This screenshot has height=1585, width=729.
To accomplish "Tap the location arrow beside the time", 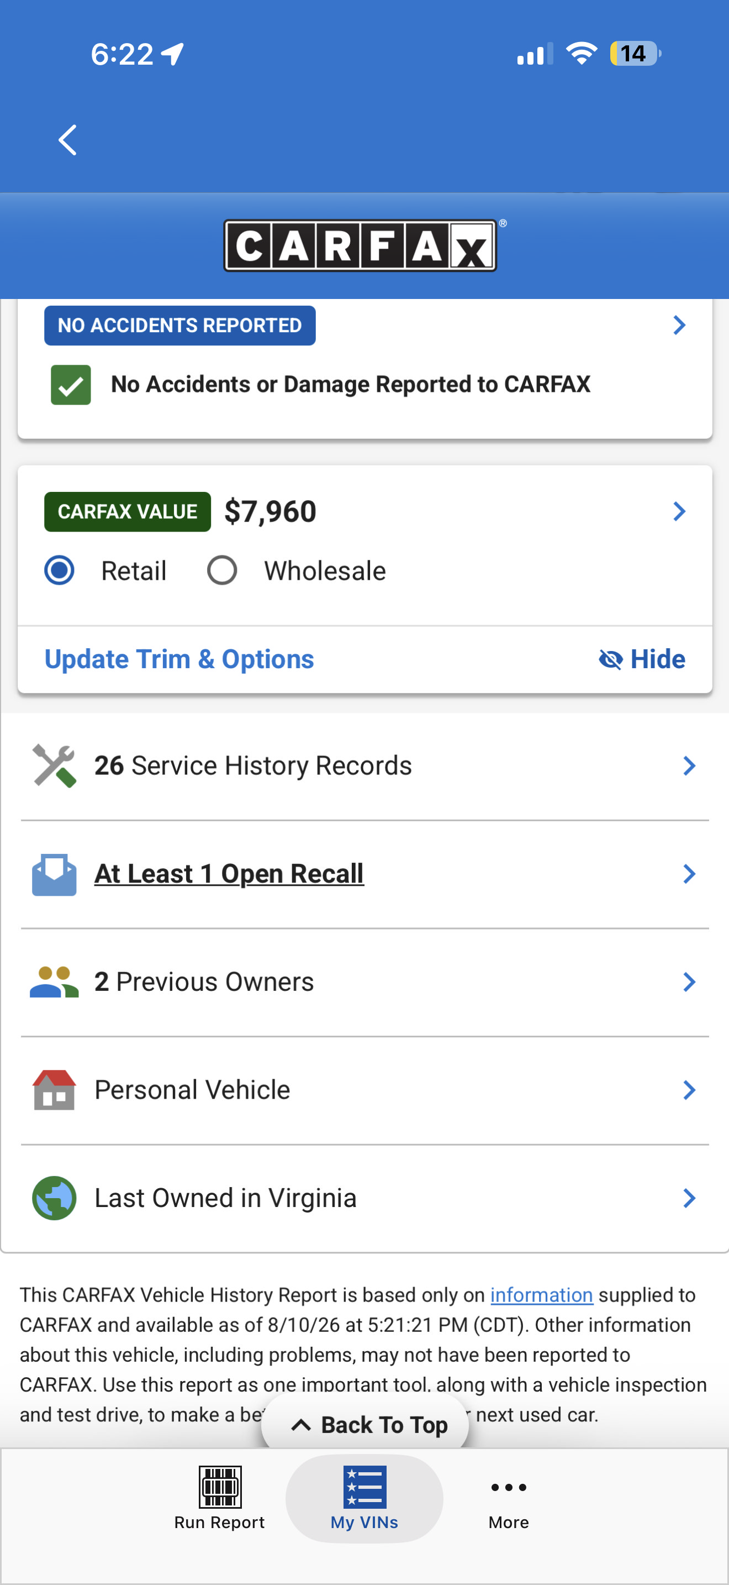I will point(173,54).
